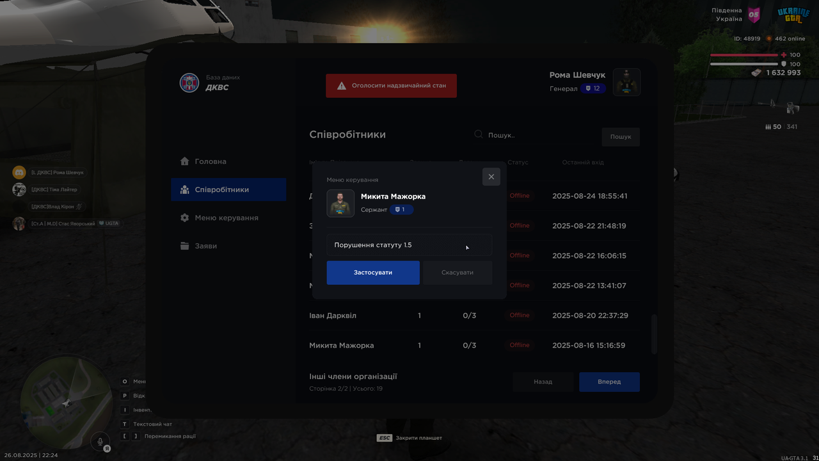
Task: Click the pink server 05 badge
Action: pos(754,14)
